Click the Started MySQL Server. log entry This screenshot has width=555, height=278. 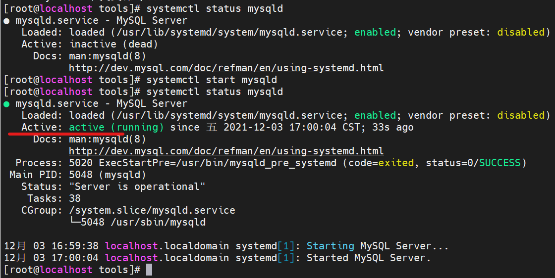(369, 258)
